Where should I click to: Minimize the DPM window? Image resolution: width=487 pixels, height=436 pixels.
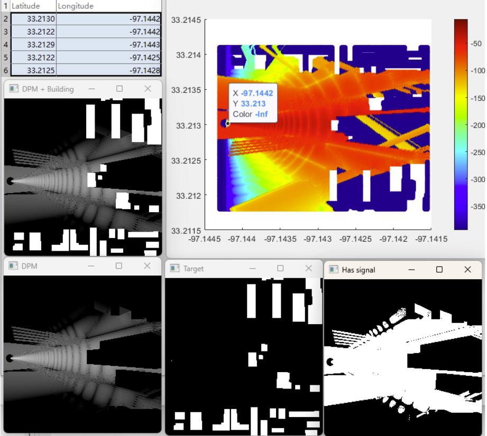point(92,266)
